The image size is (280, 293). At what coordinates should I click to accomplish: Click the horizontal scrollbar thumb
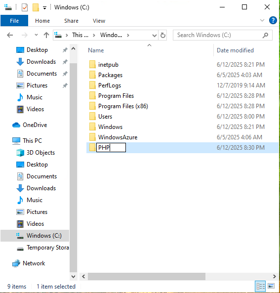click(x=147, y=276)
